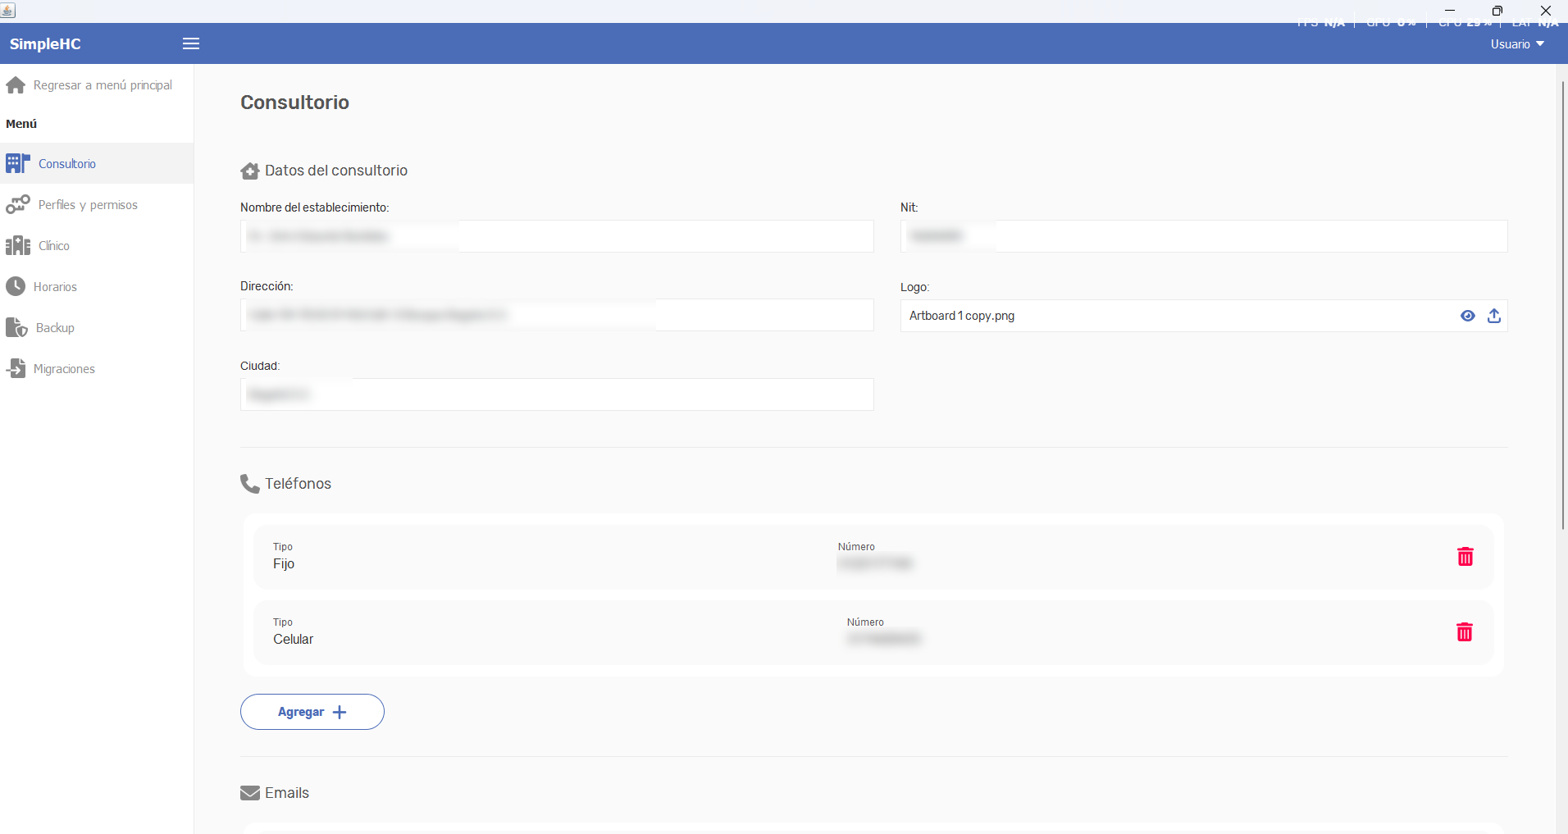
Task: Restore down the application window
Action: coord(1497,11)
